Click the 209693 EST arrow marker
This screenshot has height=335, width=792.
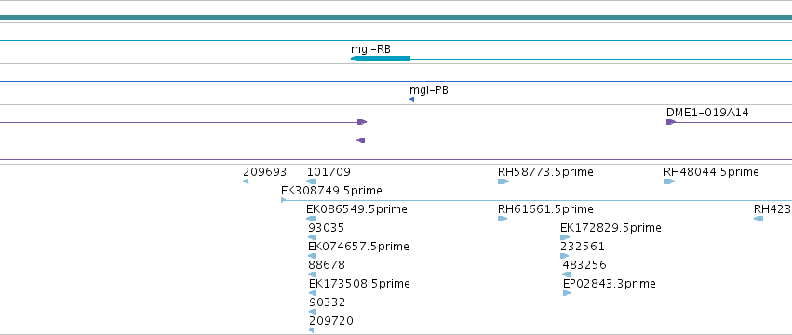tap(246, 181)
